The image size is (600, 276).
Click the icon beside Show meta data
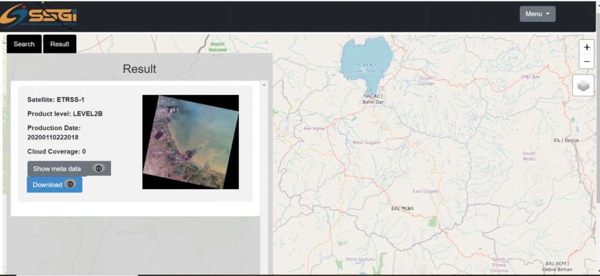(x=98, y=168)
